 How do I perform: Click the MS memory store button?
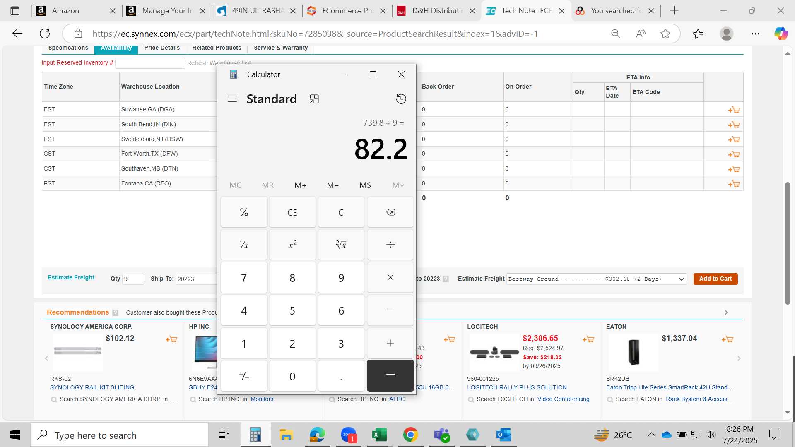point(365,185)
